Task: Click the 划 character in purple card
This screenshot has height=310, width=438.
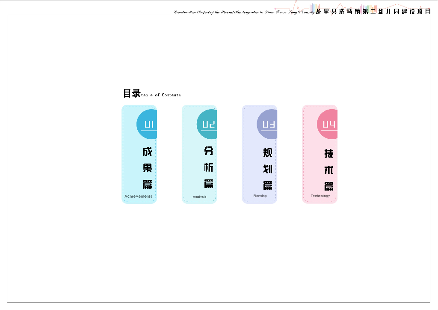Action: pos(268,169)
